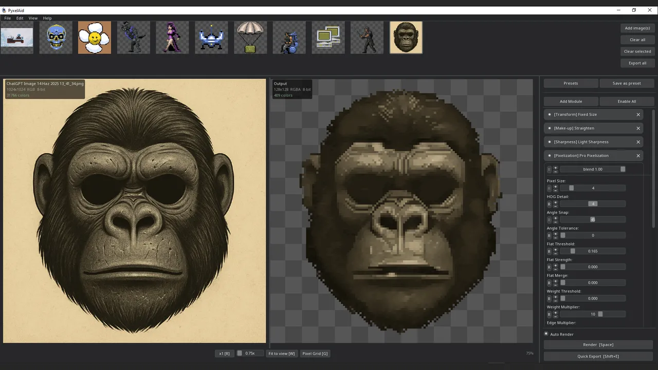Image resolution: width=658 pixels, height=370 pixels.
Task: Remove the Pro Pixelization module
Action: coord(638,156)
